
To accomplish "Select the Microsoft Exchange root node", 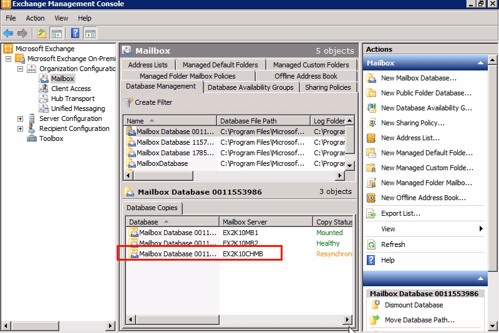I will pyautogui.click(x=45, y=49).
